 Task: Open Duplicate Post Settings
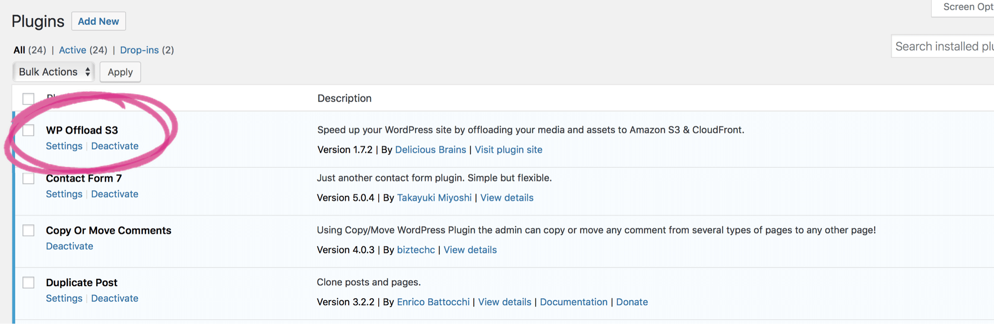click(64, 299)
